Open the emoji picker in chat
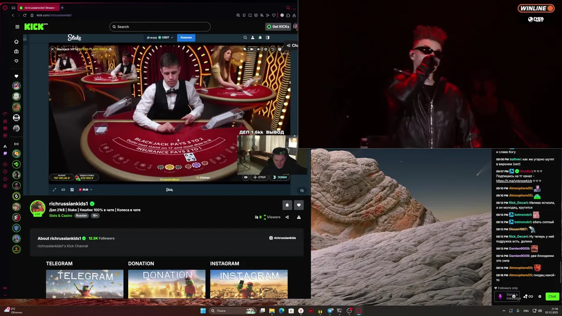Screen dimensions: 562x316 pyautogui.click(x=514, y=297)
